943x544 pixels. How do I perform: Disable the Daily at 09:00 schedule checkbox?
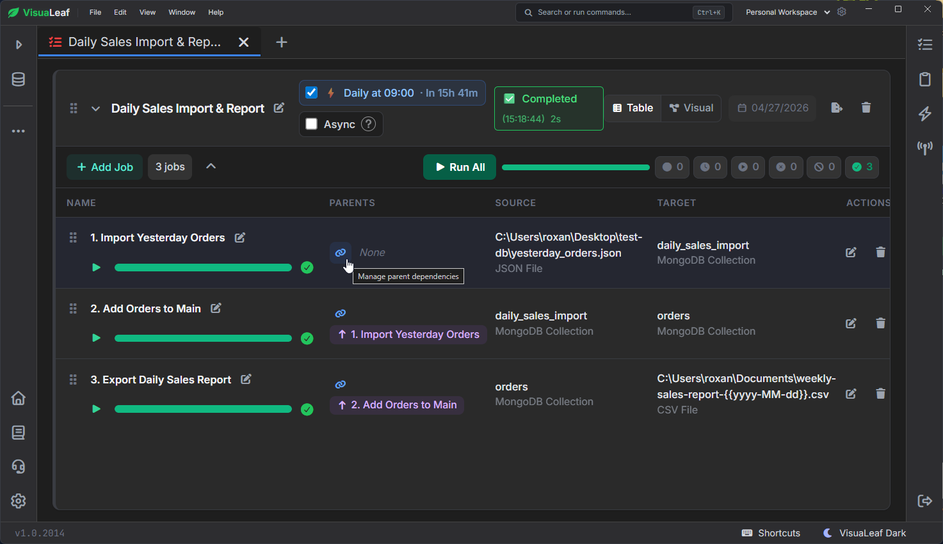(x=312, y=93)
